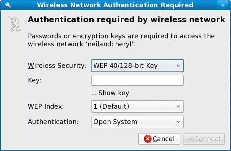231x151 pixels.
Task: Enable the Show key checkbox
Action: [94, 93]
